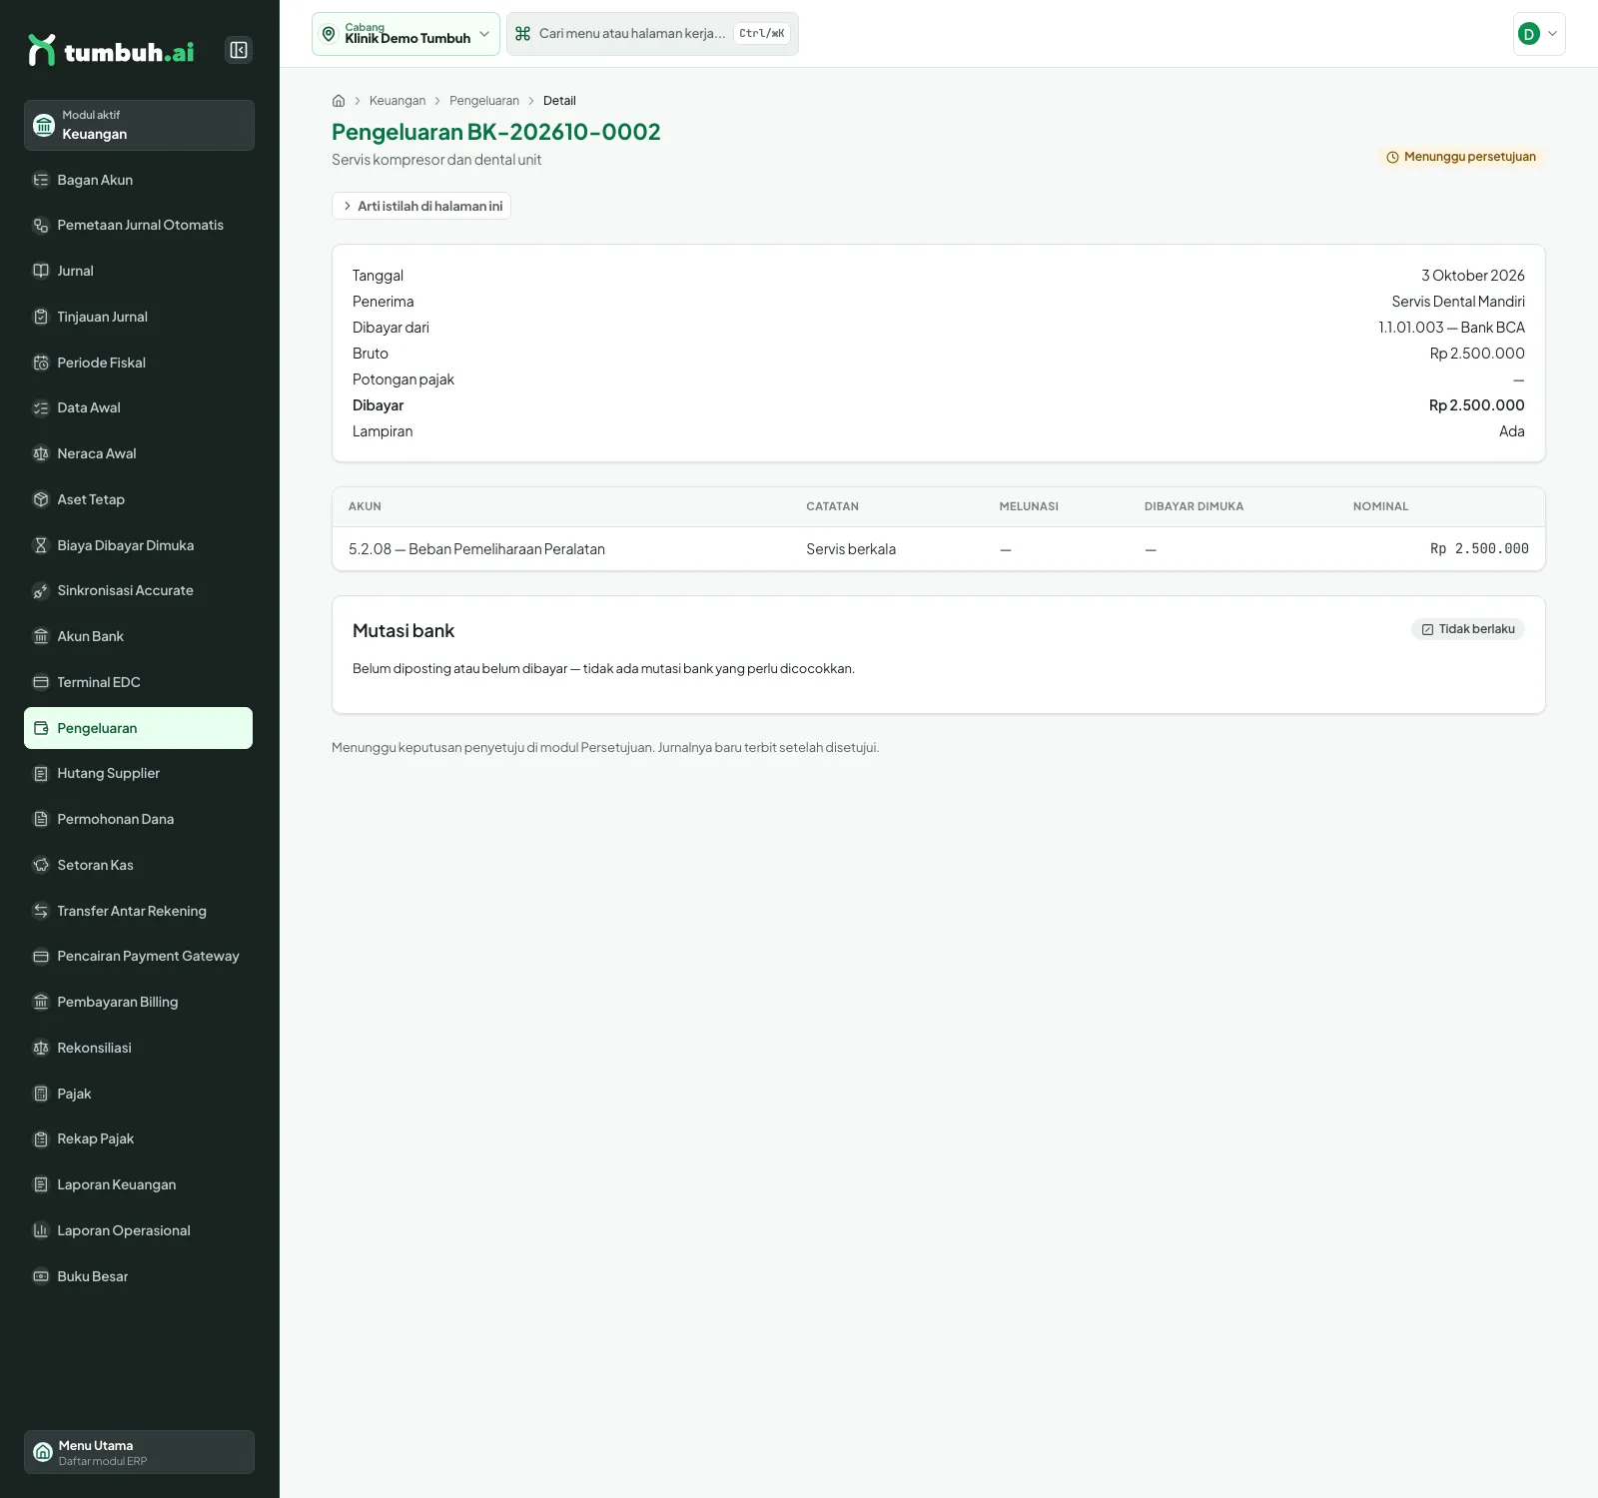Screen dimensions: 1598x1498
Task: Open Pencairan Payment Gateway
Action: click(x=138, y=956)
